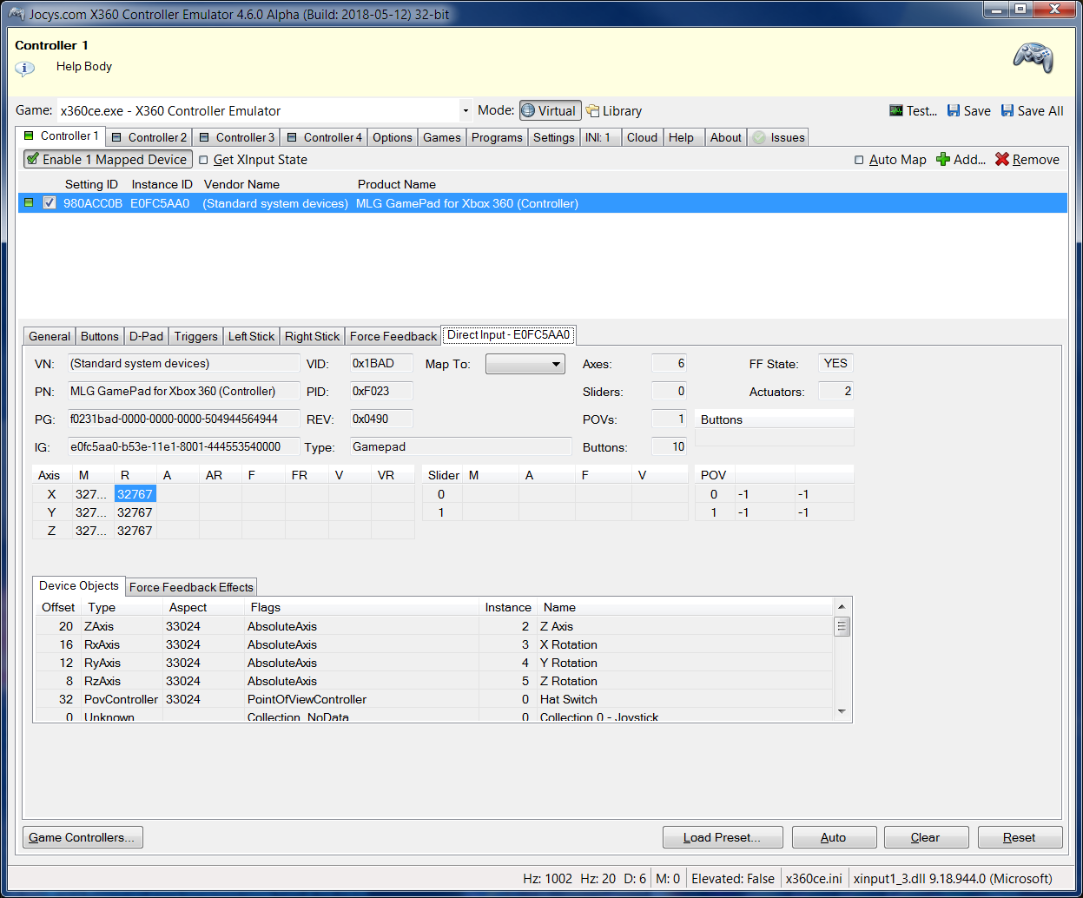The width and height of the screenshot is (1083, 898).
Task: Remove the selected device
Action: [x=1027, y=160]
